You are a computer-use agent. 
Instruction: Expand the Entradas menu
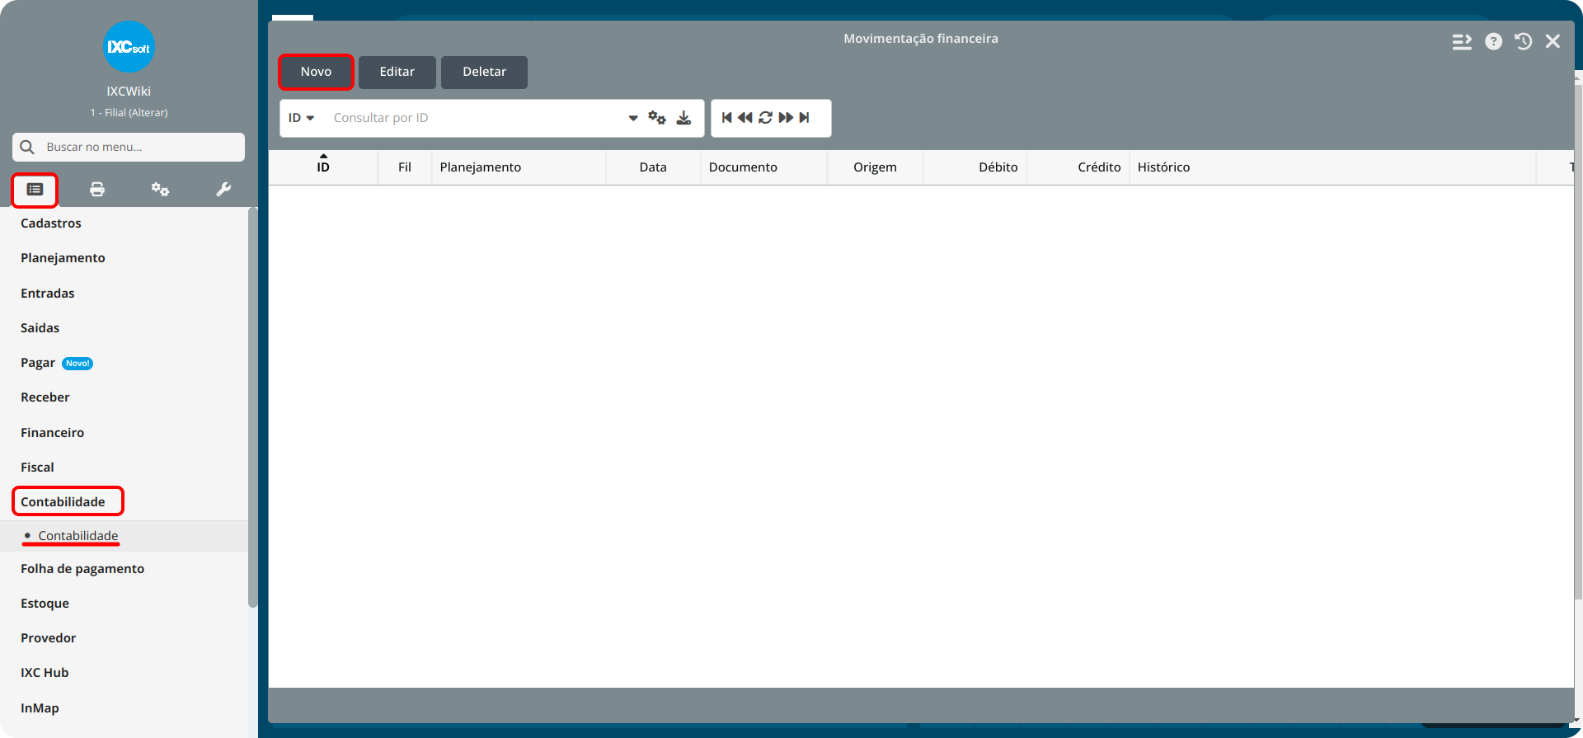tap(48, 294)
